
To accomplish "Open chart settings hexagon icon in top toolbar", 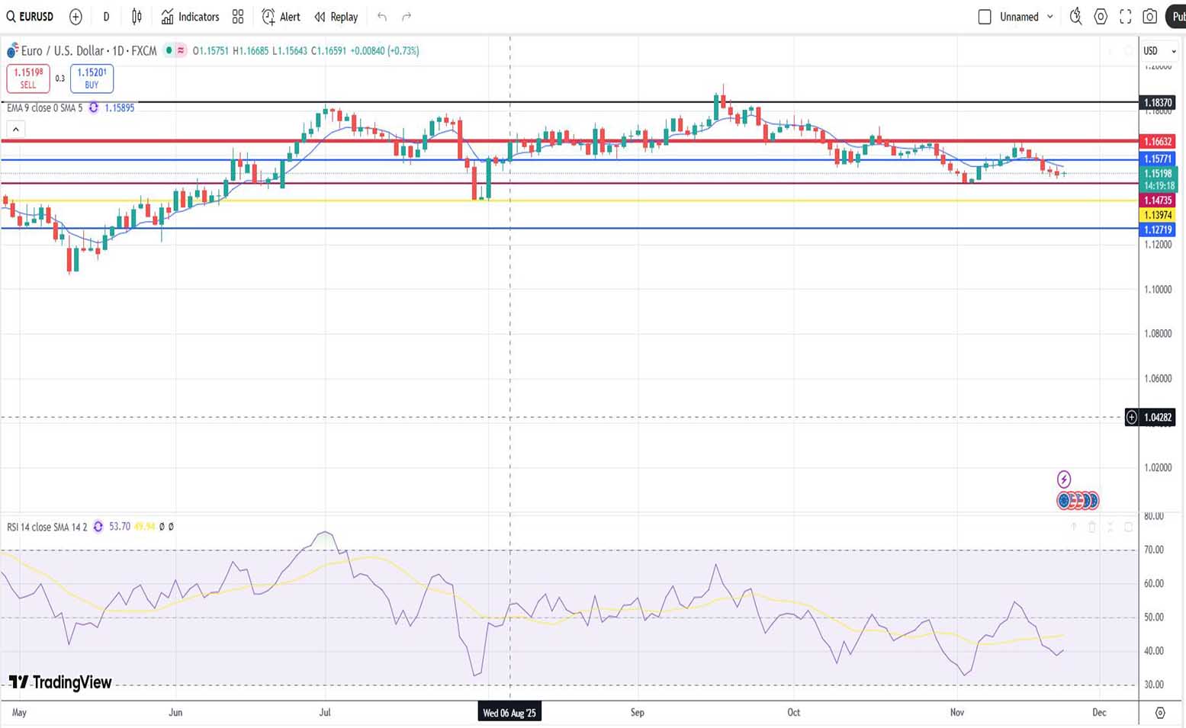I will pyautogui.click(x=1101, y=17).
